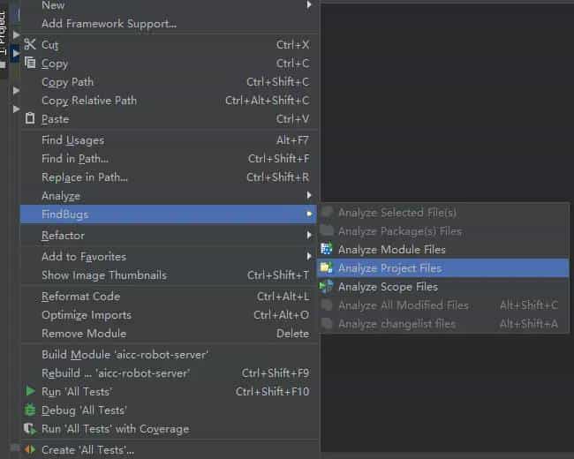Click the Create 'All Tests' icon
This screenshot has width=574, height=459.
point(30,450)
